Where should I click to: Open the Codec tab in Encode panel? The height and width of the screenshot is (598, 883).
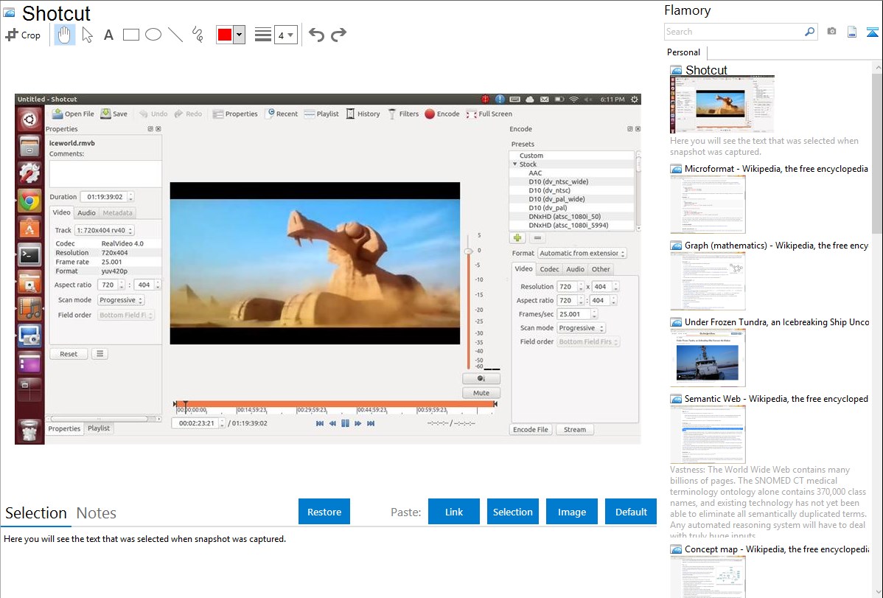coord(549,269)
